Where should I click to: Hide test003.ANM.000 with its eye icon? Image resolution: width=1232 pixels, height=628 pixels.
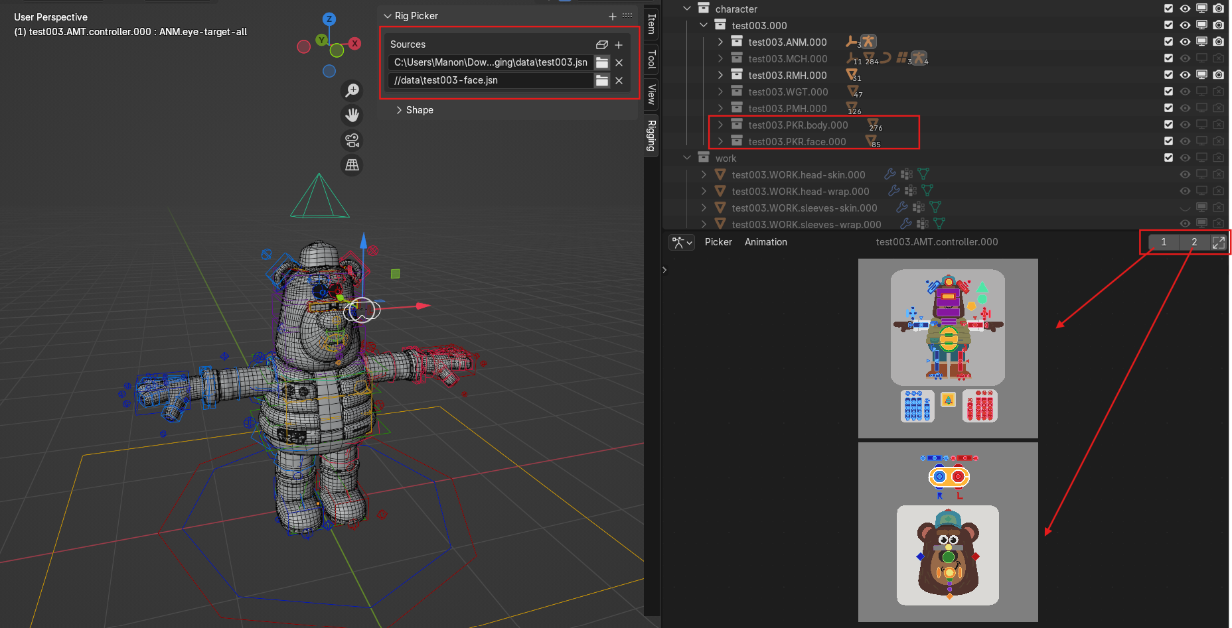(1185, 42)
